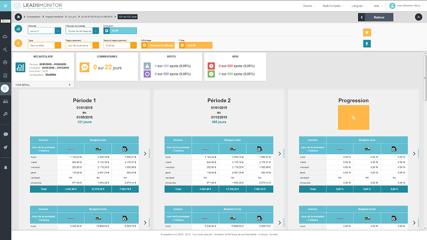Click the teal chart icon beside Période

[x=18, y=29]
